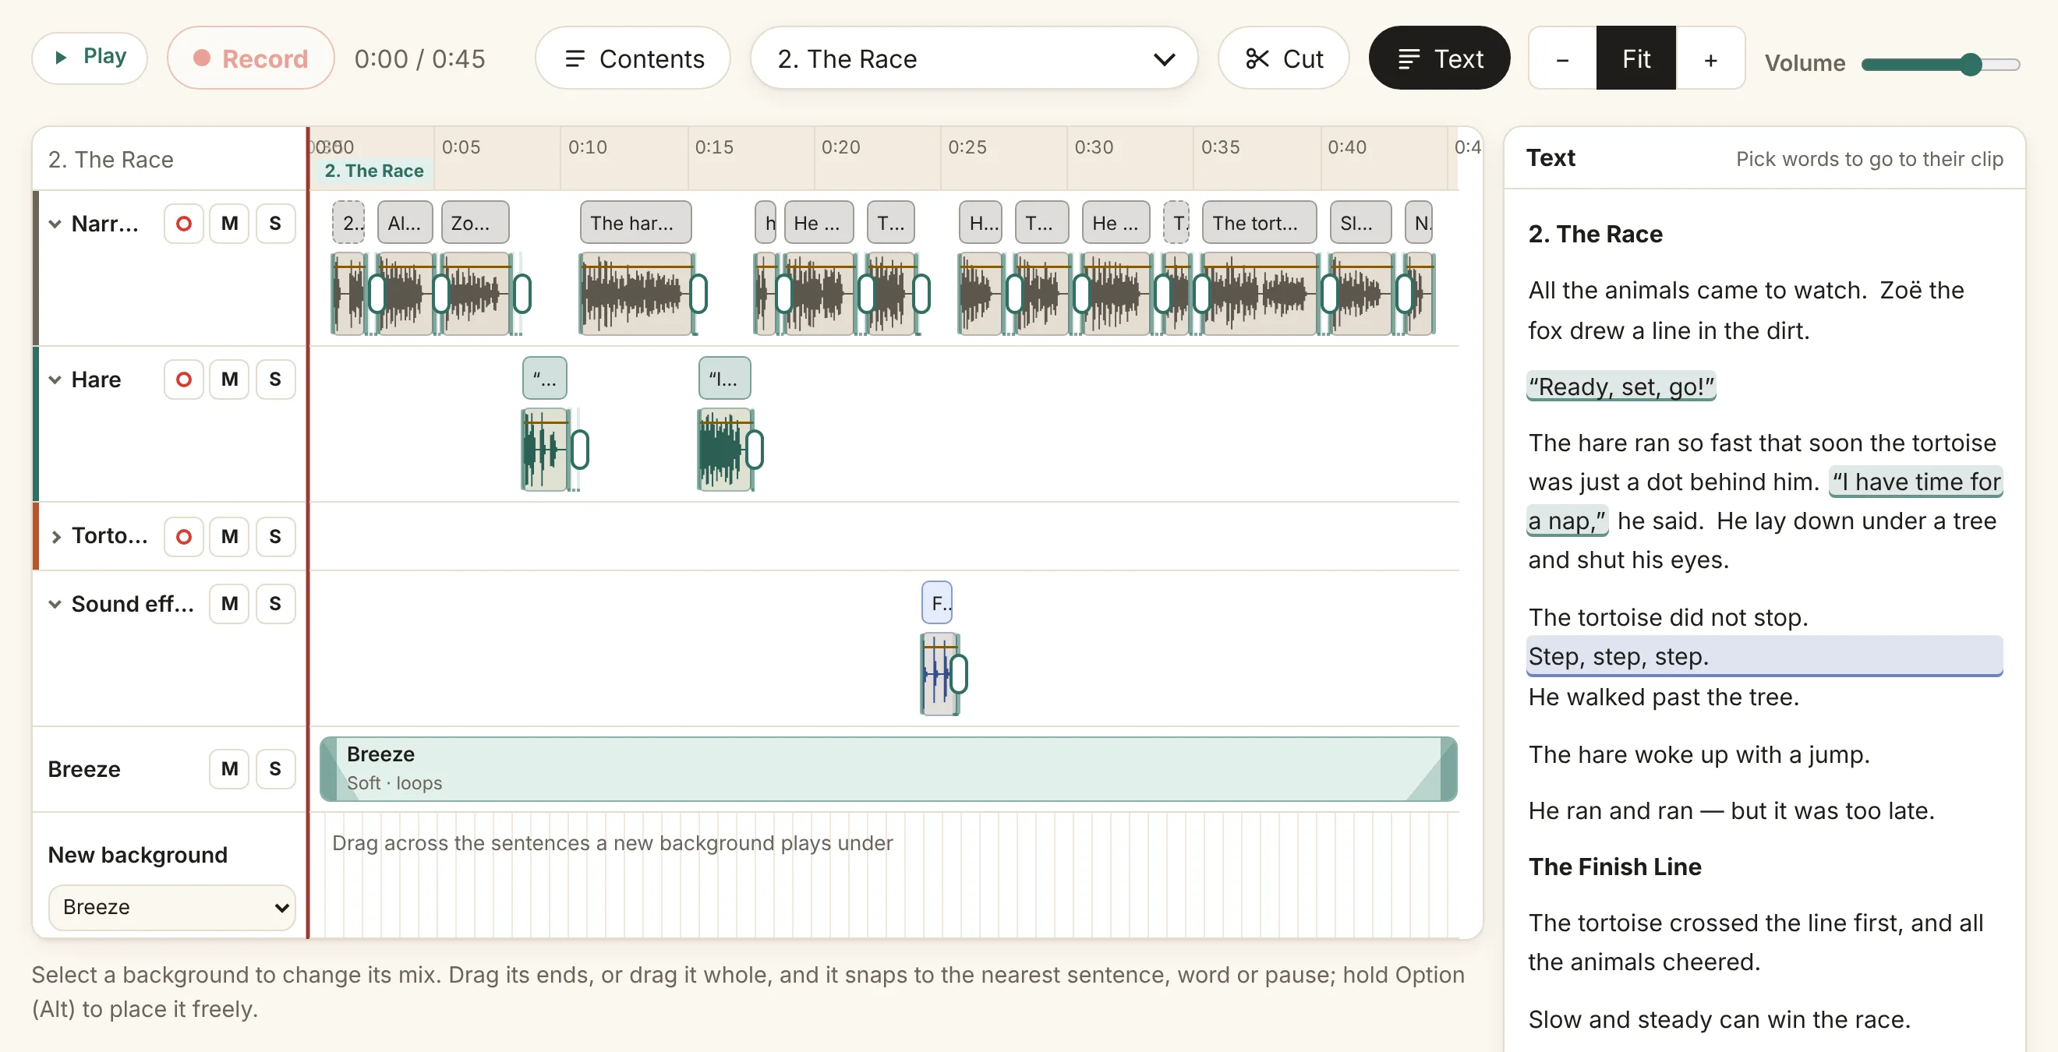Expand the Tortoise track
2058x1052 pixels.
click(55, 536)
